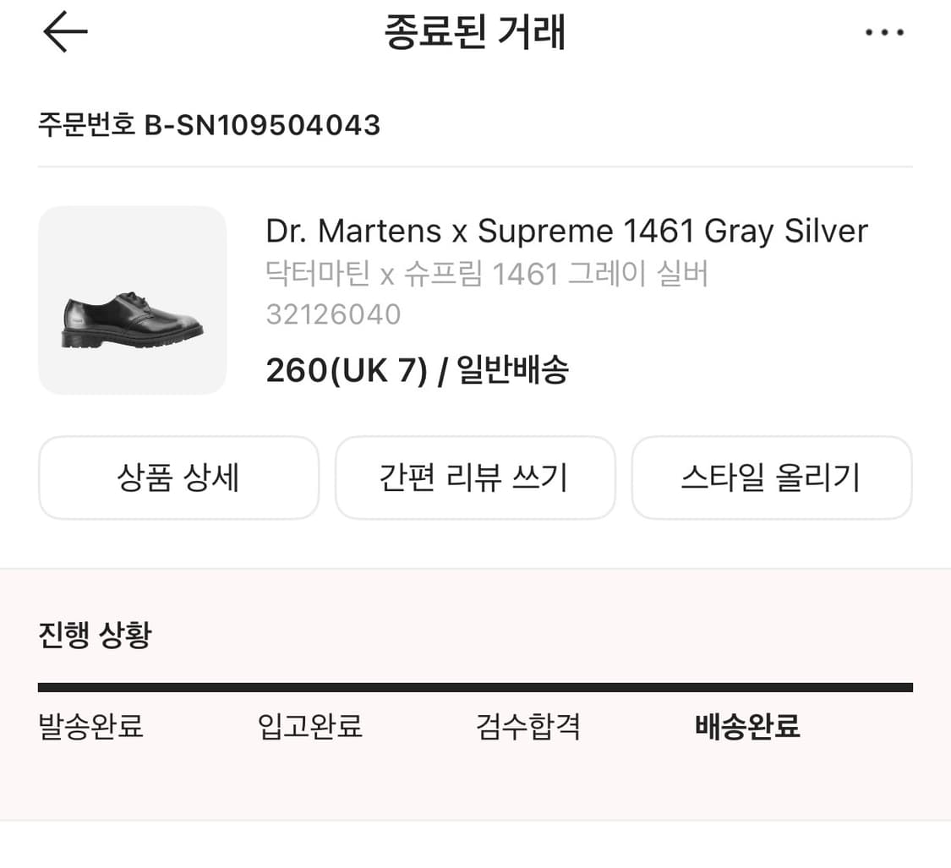Screen dimensions: 951x868
Task: Tap the 입고완료 arrival stage label
Action: tap(309, 726)
